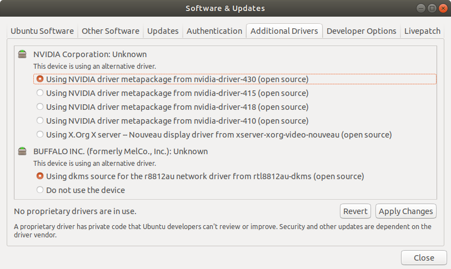Minimize the Software & Updates window
The height and width of the screenshot is (269, 451).
[x=421, y=8]
